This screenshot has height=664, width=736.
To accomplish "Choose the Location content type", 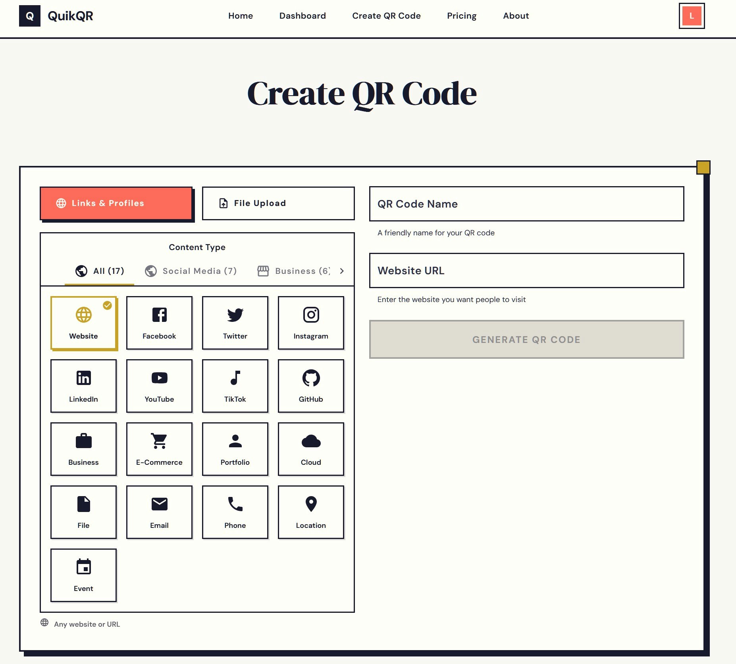I will [x=311, y=512].
